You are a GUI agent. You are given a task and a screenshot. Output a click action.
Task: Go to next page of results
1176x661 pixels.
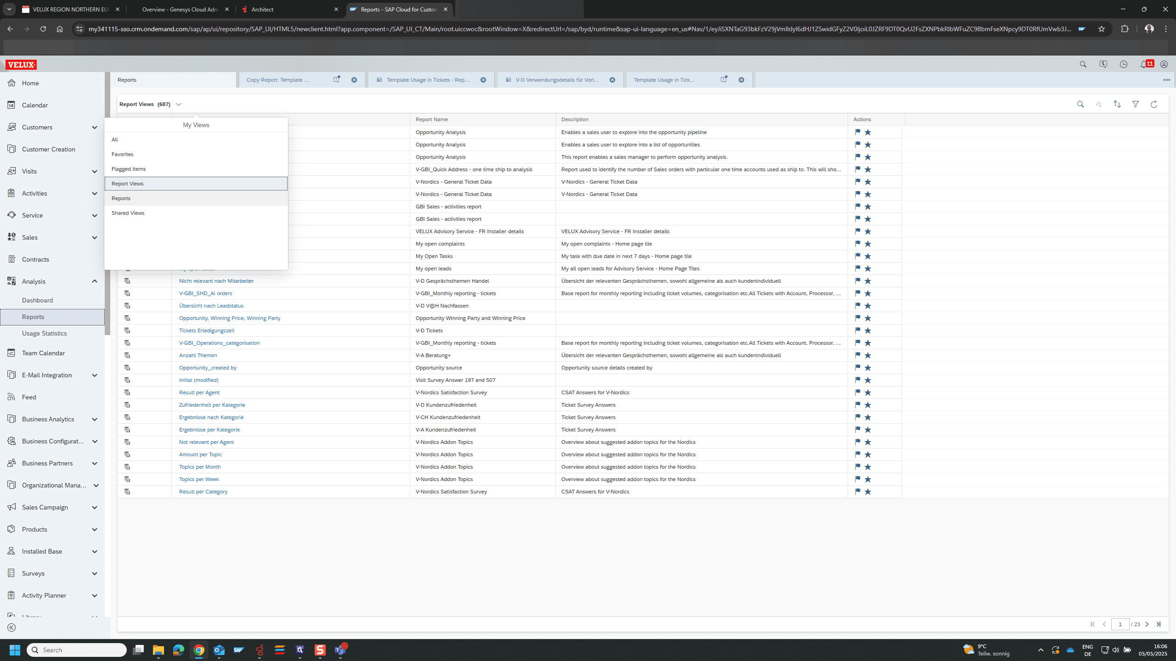click(x=1147, y=624)
